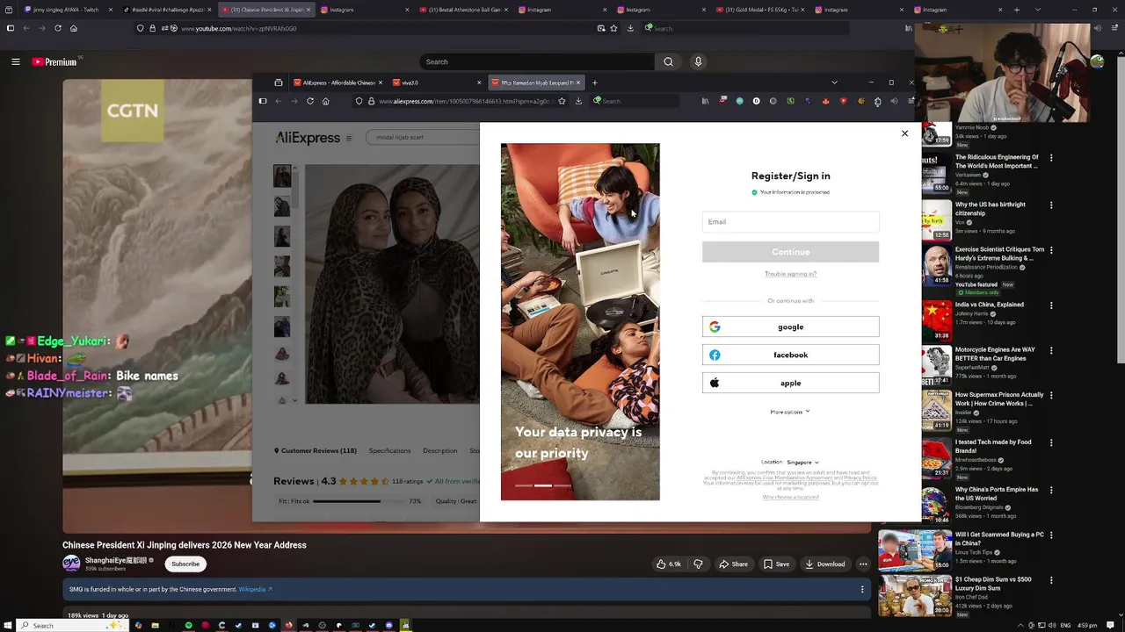This screenshot has height=632, width=1125.
Task: Click the YouTube search box
Action: tap(536, 61)
